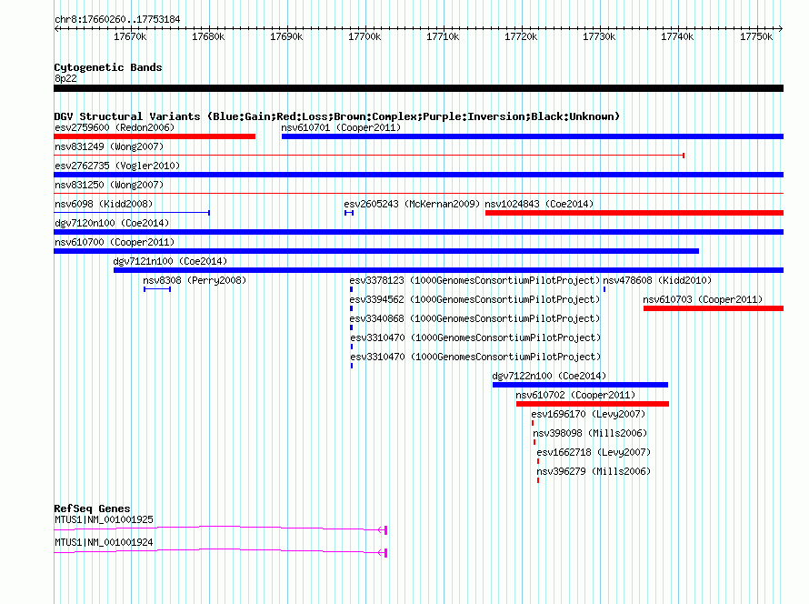Click the nsv610702 (Cooper2011) label
The height and width of the screenshot is (604, 809).
coord(575,395)
